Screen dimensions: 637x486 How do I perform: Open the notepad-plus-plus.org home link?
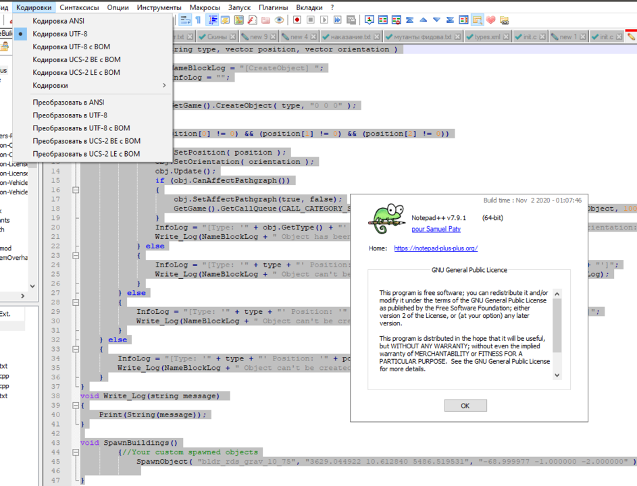[x=436, y=248]
